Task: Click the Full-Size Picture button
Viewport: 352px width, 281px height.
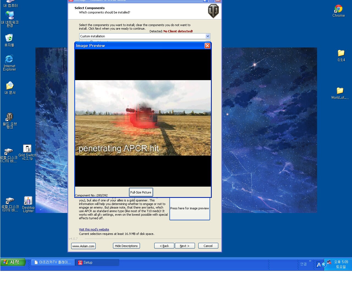Action: click(141, 192)
